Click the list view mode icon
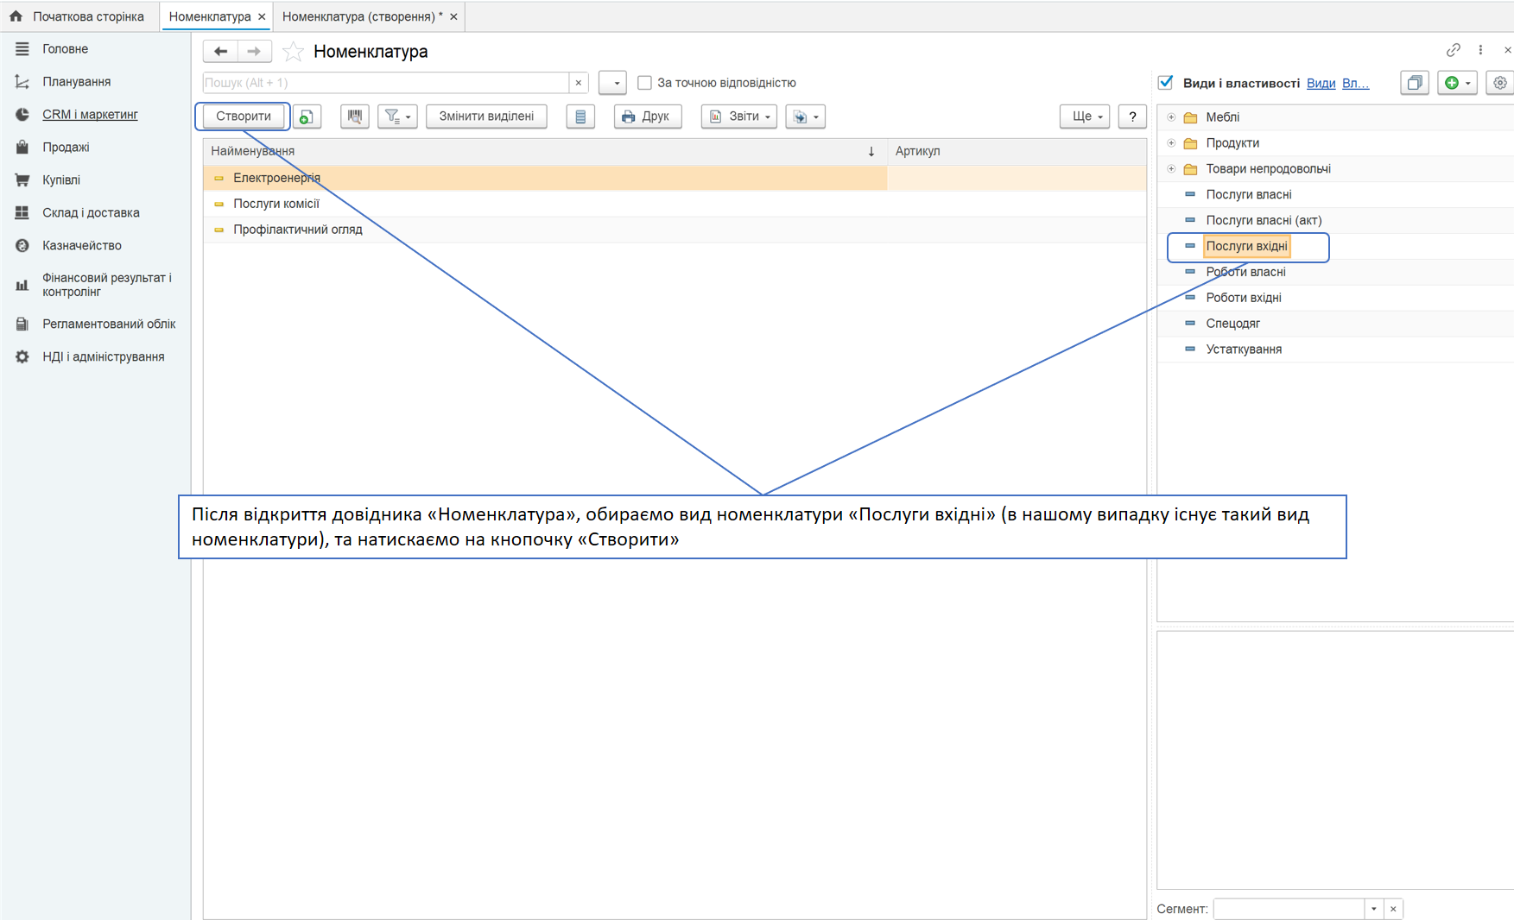Image resolution: width=1514 pixels, height=920 pixels. pyautogui.click(x=580, y=117)
